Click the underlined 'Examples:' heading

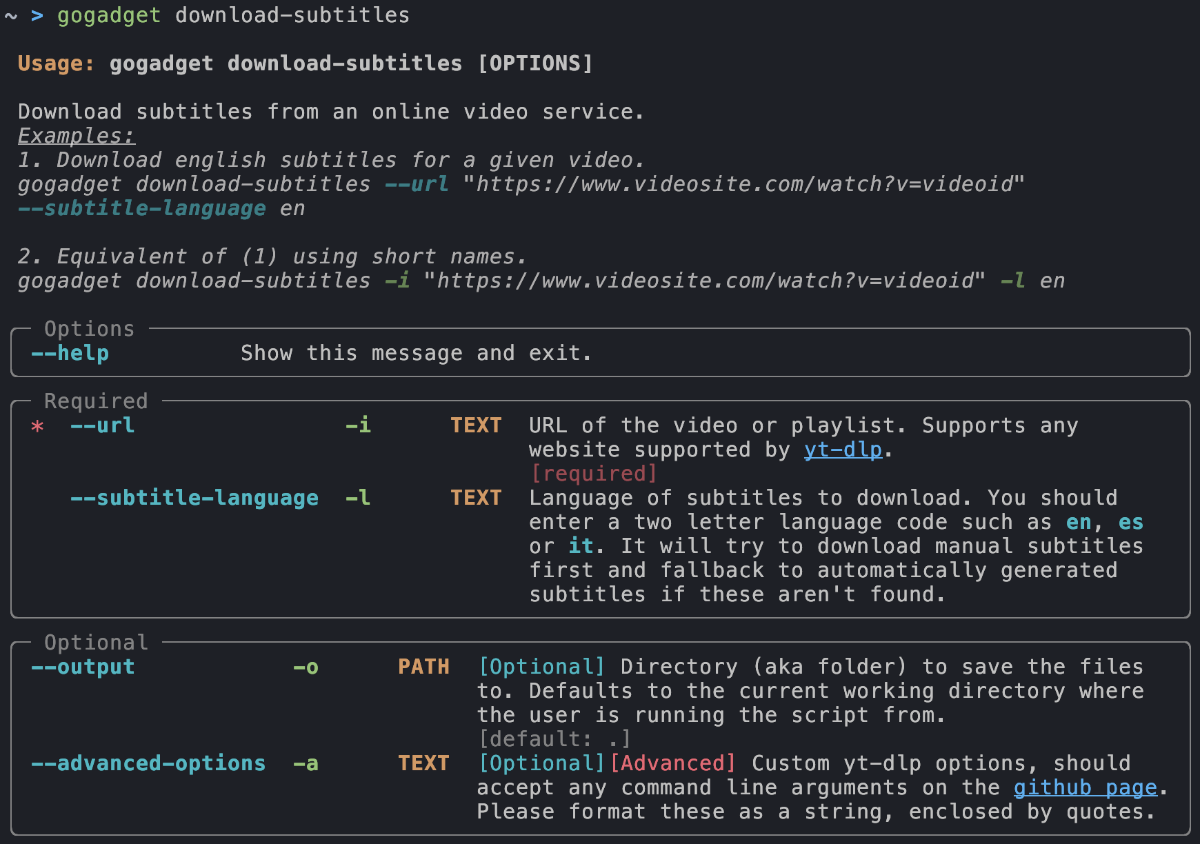77,136
